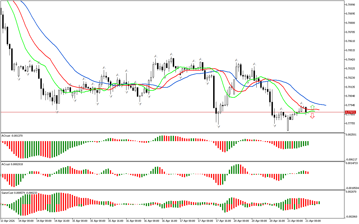Select the lowest down fractal below the chart low
The height and width of the screenshot is (224, 359).
coord(288,132)
